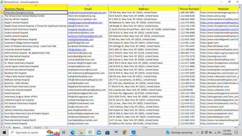This screenshot has width=242, height=136.
Task: Click the Website header cell
Action: click(x=220, y=9)
